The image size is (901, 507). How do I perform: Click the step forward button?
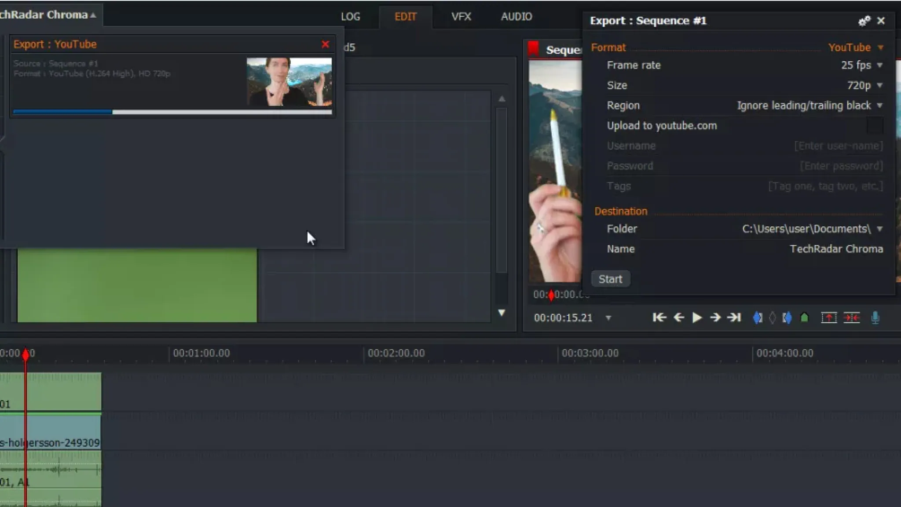(715, 317)
